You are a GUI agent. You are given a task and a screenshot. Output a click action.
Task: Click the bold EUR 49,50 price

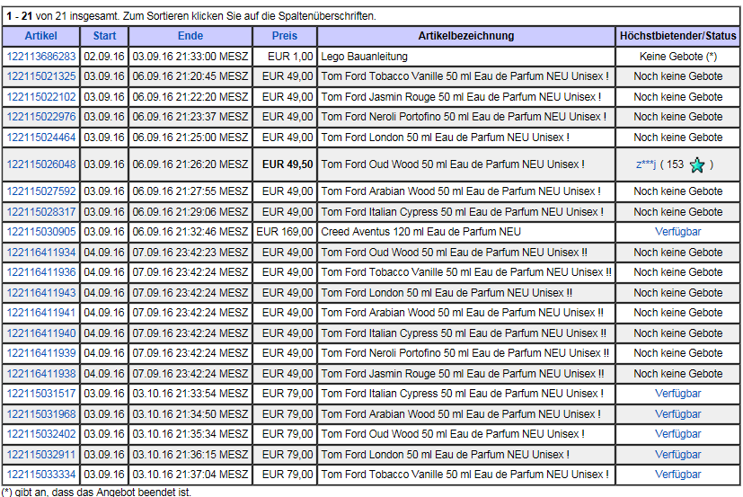(x=287, y=164)
